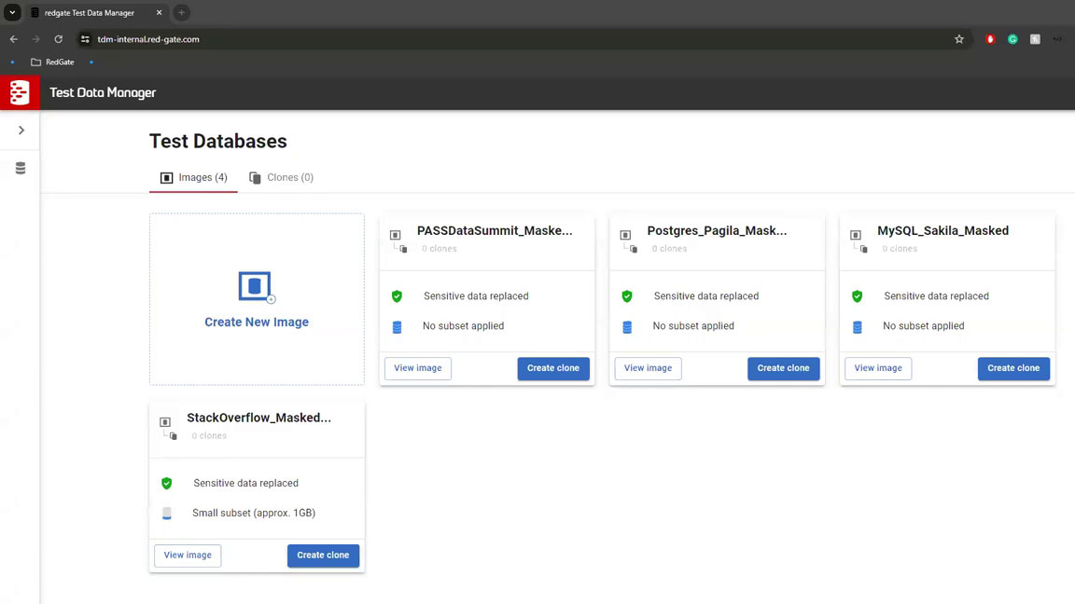Screen dimensions: 1075x604
Task: Click the small subset icon on StackOverflow card
Action: pos(167,514)
